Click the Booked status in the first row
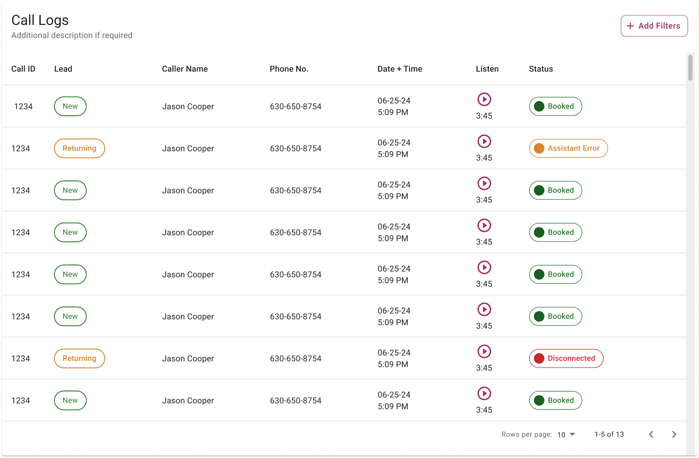699x458 pixels. 555,106
